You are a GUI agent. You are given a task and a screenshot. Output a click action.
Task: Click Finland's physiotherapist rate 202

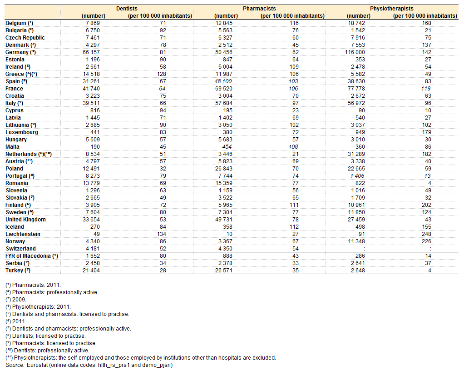pyautogui.click(x=426, y=205)
